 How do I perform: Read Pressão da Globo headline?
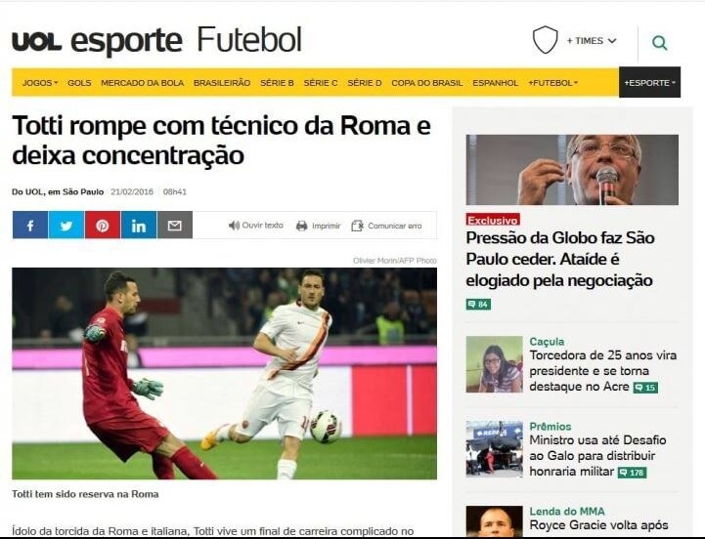click(x=560, y=259)
